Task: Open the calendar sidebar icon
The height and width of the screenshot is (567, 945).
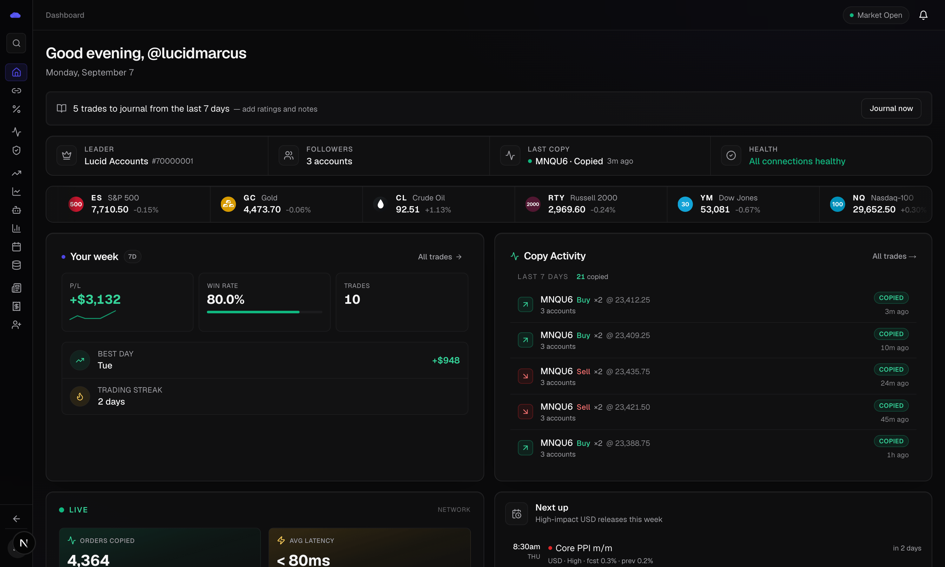Action: [16, 247]
